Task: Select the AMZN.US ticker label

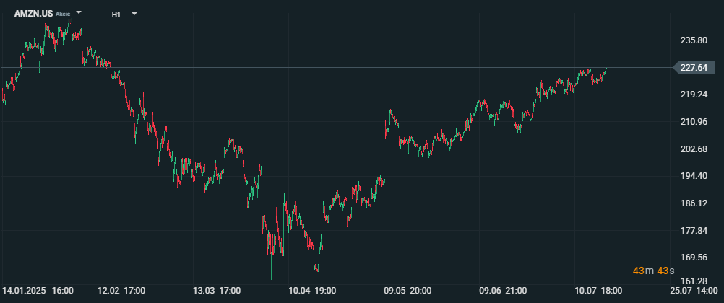Action: click(34, 14)
